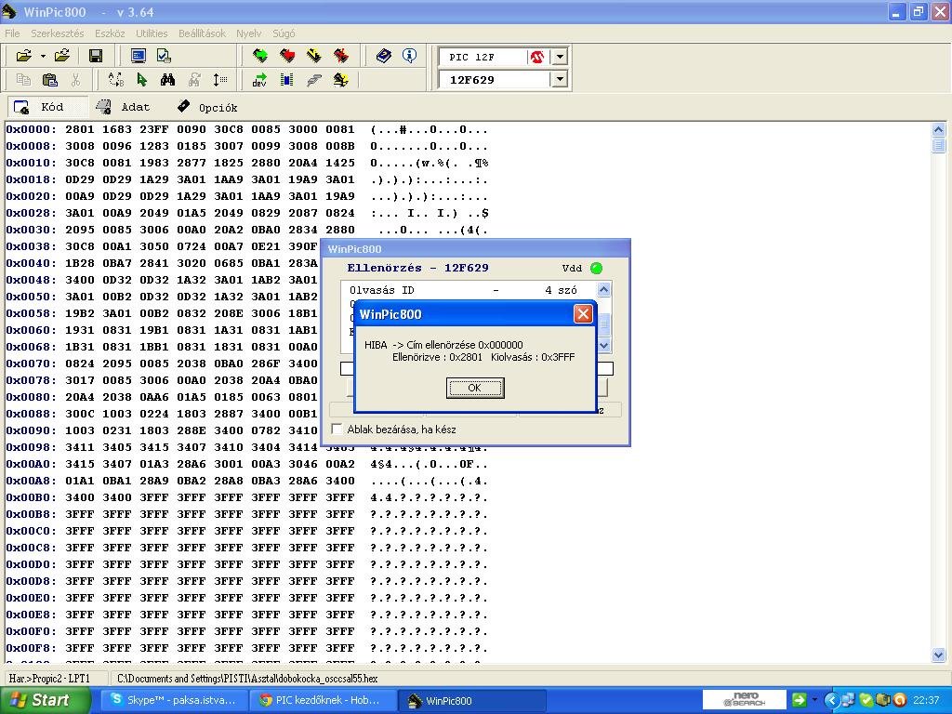Open the Nyelv menu
Image resolution: width=952 pixels, height=714 pixels.
click(x=249, y=33)
